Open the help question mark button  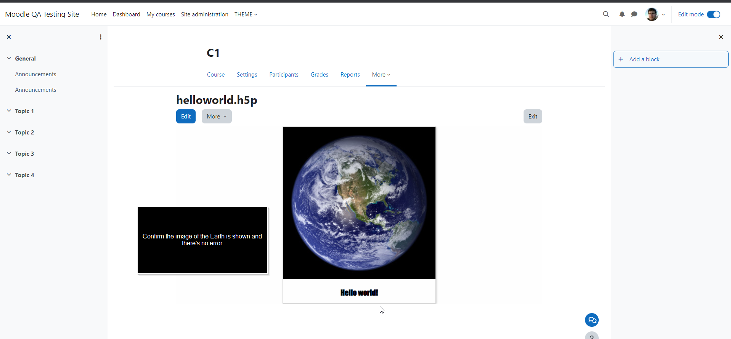click(592, 336)
